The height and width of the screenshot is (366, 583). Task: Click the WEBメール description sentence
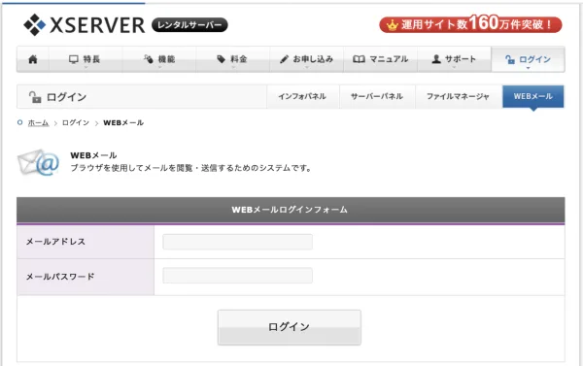click(x=191, y=168)
